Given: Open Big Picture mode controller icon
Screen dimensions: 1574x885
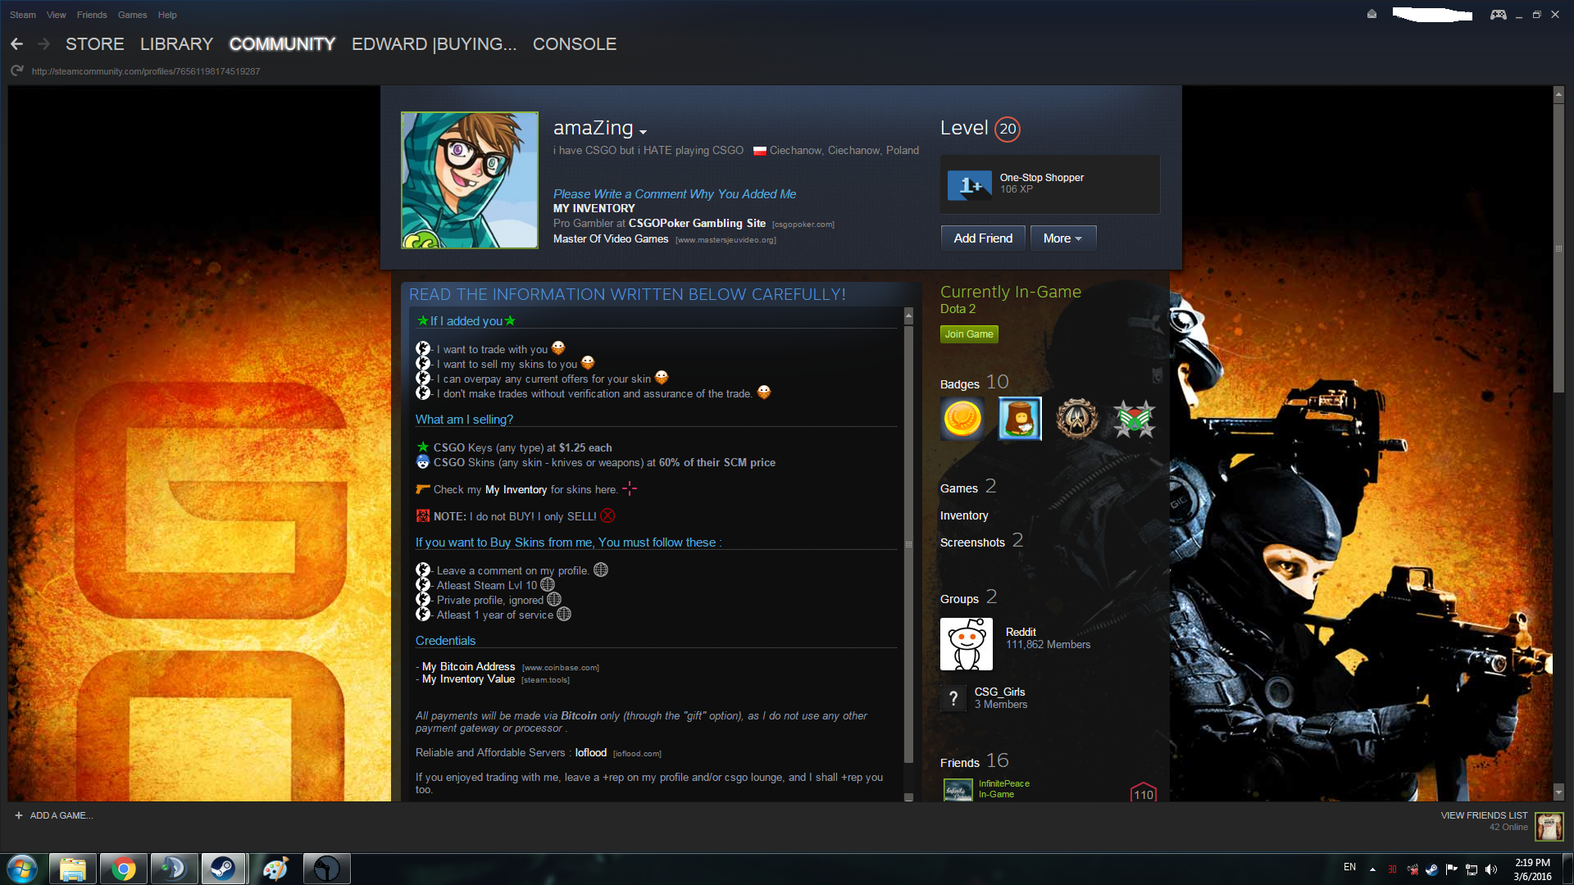Looking at the screenshot, I should [1498, 15].
